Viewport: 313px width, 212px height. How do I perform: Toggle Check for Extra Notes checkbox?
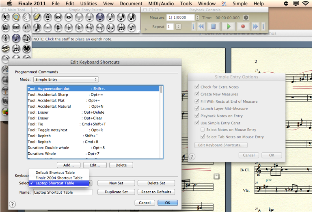[197, 87]
